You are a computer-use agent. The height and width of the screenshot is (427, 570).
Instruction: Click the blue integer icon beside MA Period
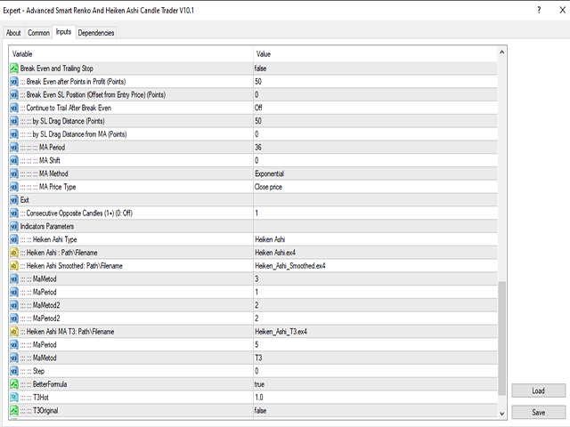(14, 147)
